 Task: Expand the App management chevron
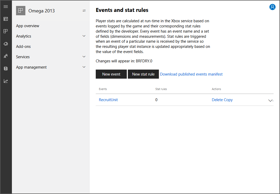[x=84, y=67]
